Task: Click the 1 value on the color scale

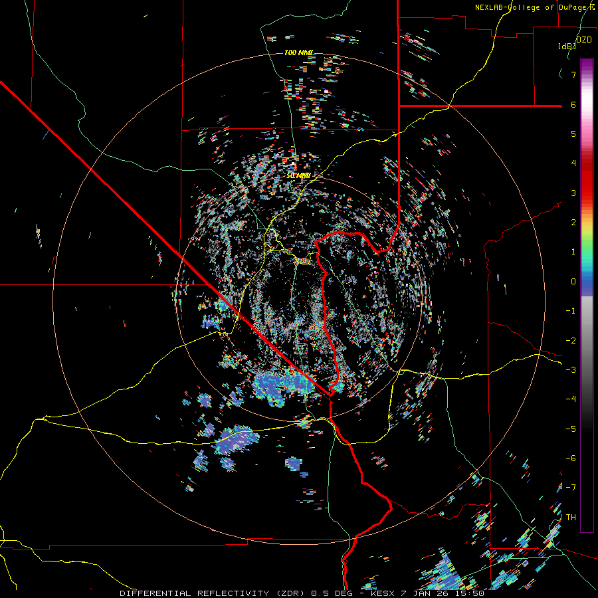Action: 573,252
